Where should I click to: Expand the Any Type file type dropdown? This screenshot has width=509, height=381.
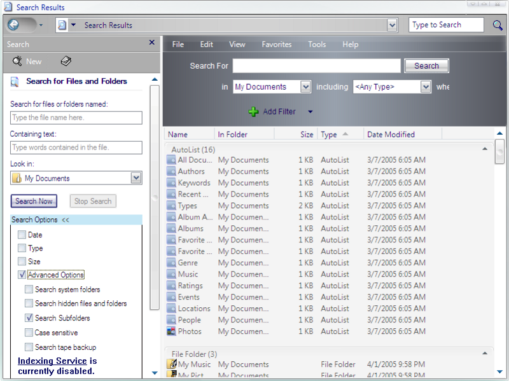[x=426, y=87]
